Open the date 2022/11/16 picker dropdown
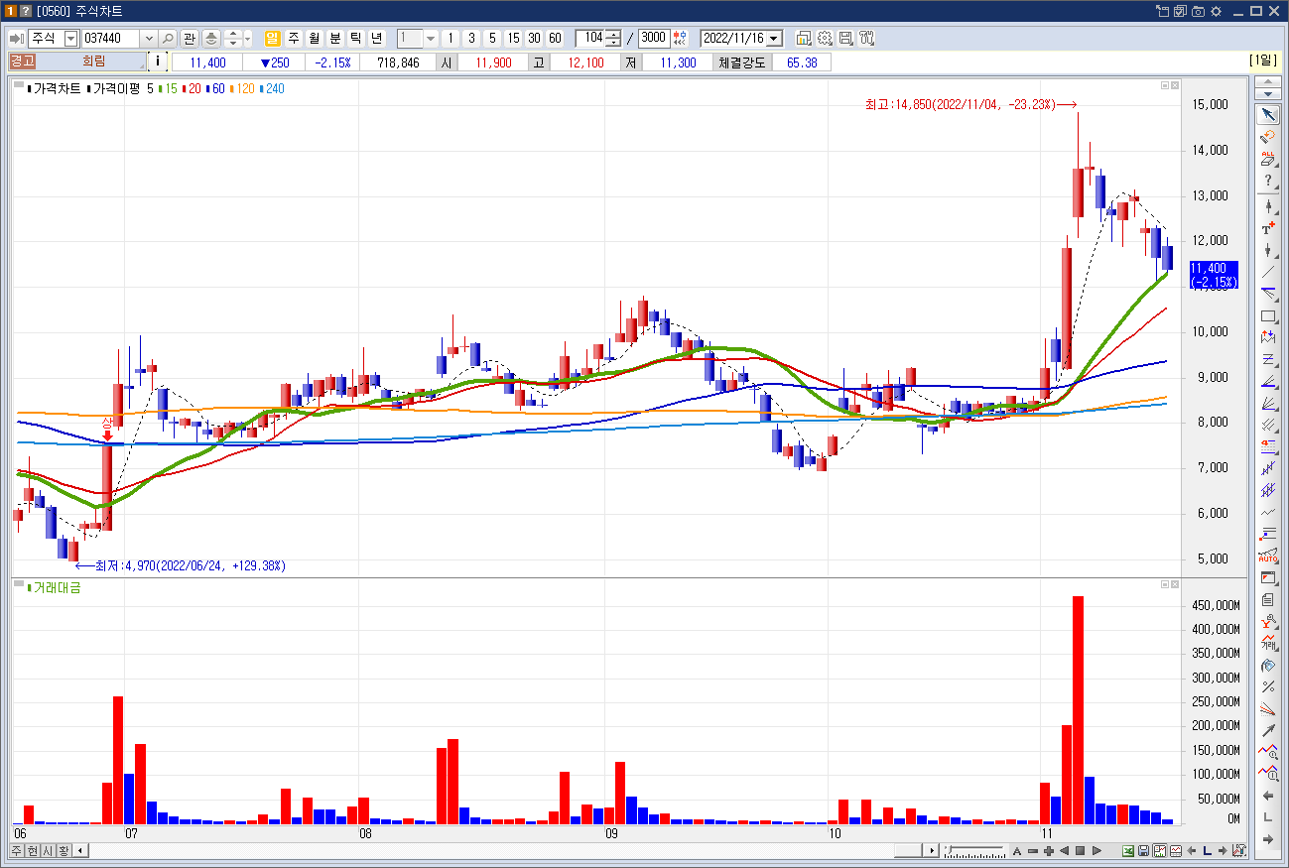Screen dimensions: 1289x868 pos(774,39)
